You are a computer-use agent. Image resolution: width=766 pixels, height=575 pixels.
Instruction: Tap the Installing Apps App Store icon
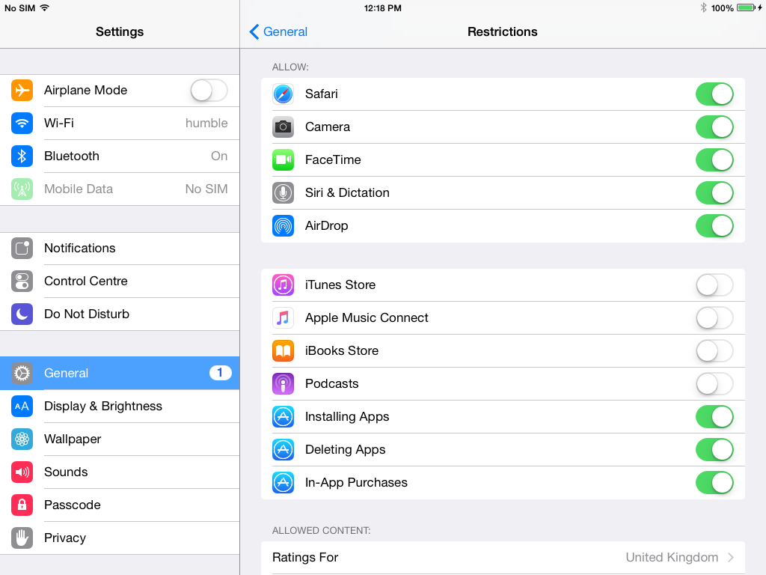(283, 416)
